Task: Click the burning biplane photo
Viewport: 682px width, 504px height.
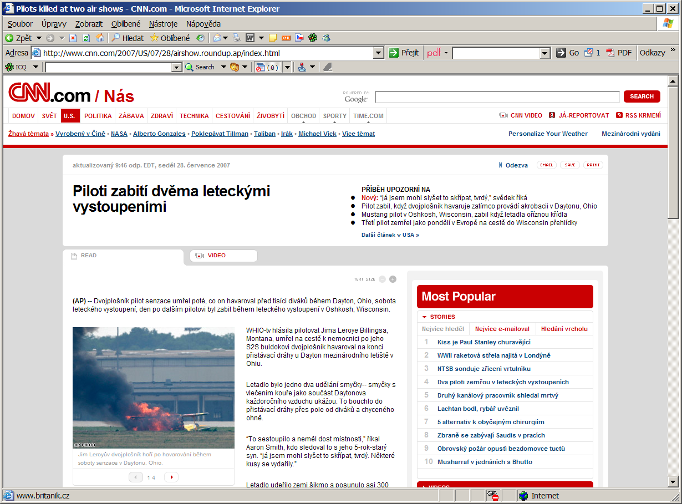Action: (x=154, y=388)
